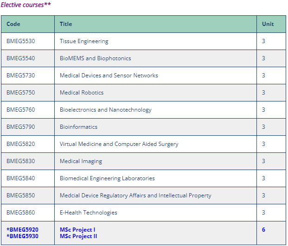
Task: Click BioMEMS and Biophotonics course title
Action: coord(96,58)
